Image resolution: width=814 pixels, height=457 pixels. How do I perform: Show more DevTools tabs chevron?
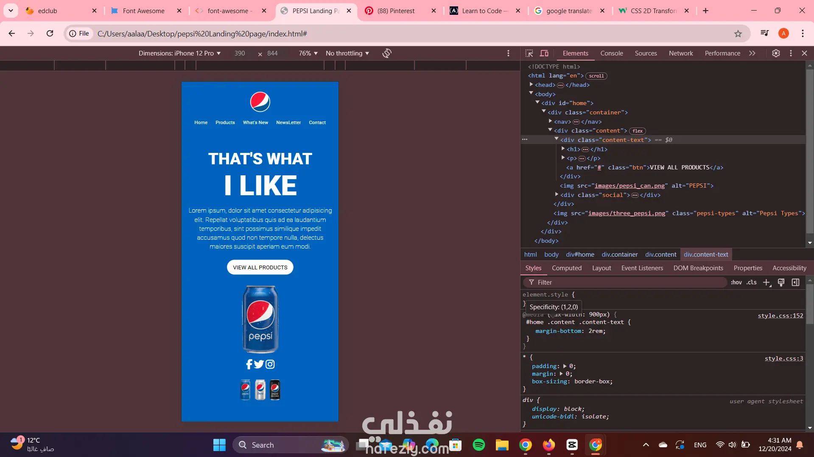point(752,53)
